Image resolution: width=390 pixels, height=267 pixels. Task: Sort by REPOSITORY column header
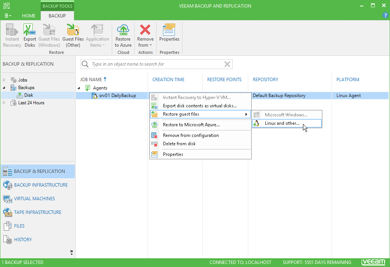(x=265, y=79)
